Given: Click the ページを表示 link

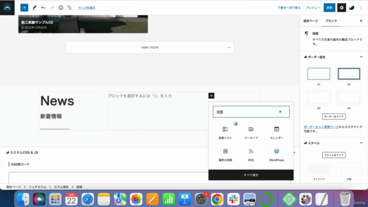Looking at the screenshot, I should coord(87,7).
